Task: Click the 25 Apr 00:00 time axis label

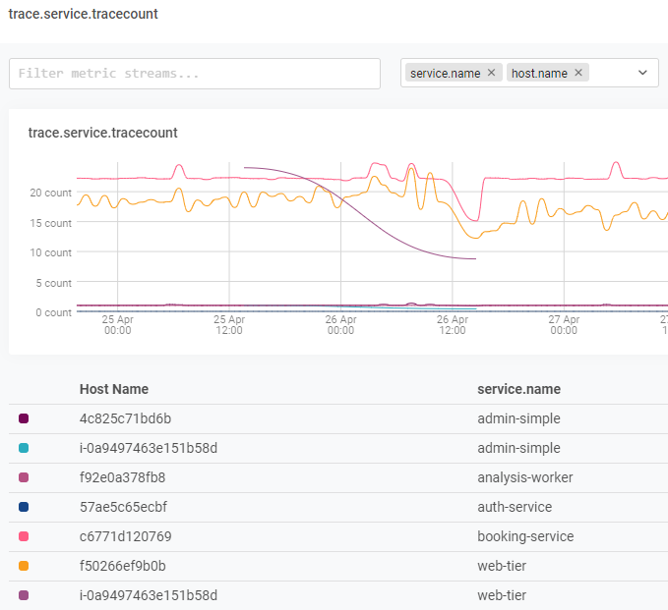Action: 117,325
